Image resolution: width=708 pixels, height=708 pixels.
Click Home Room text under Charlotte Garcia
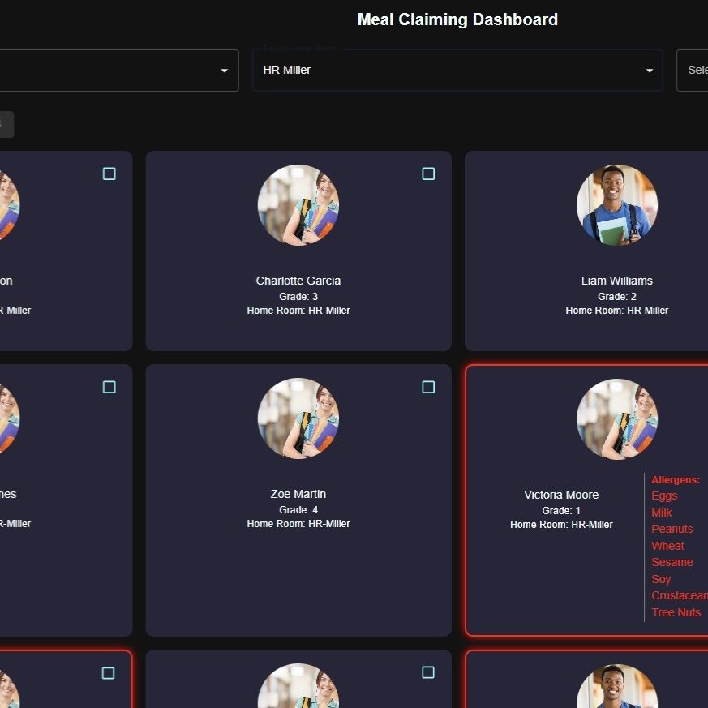(x=298, y=311)
